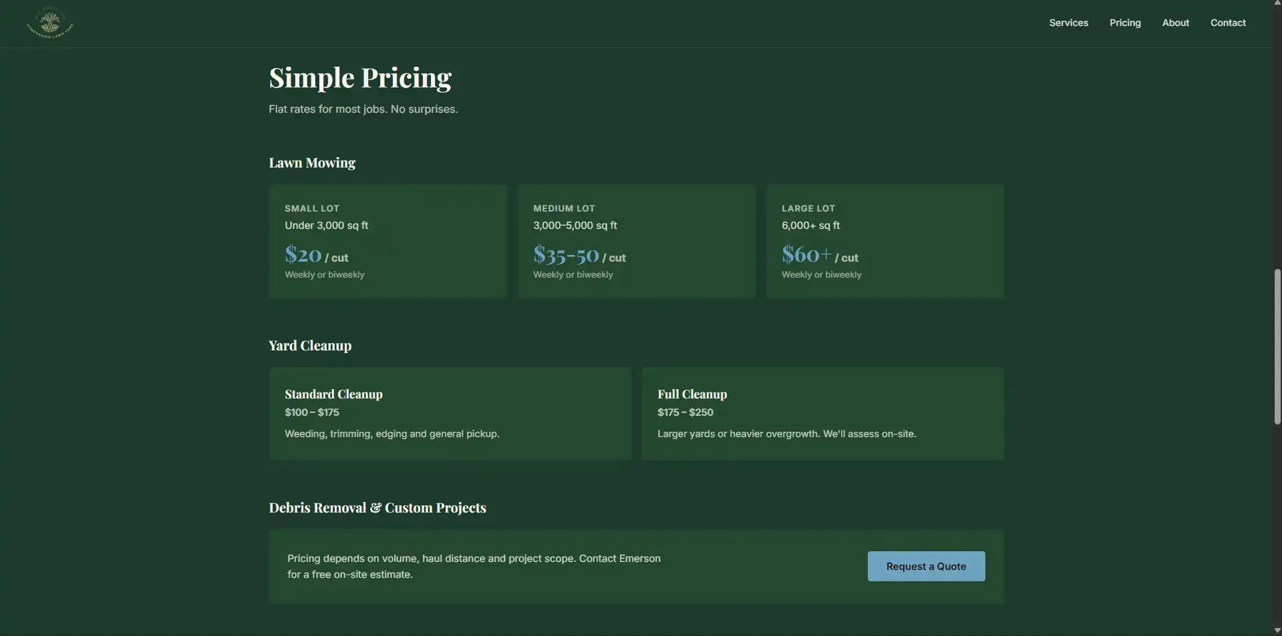Click the MEDIUM LOT card label
The height and width of the screenshot is (636, 1282).
click(564, 208)
